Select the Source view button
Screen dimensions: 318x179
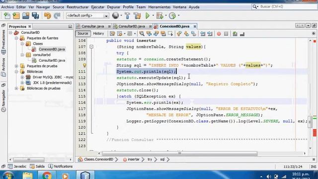point(83,33)
